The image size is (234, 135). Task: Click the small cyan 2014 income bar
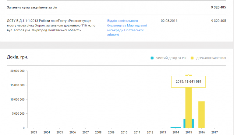(x=175, y=127)
